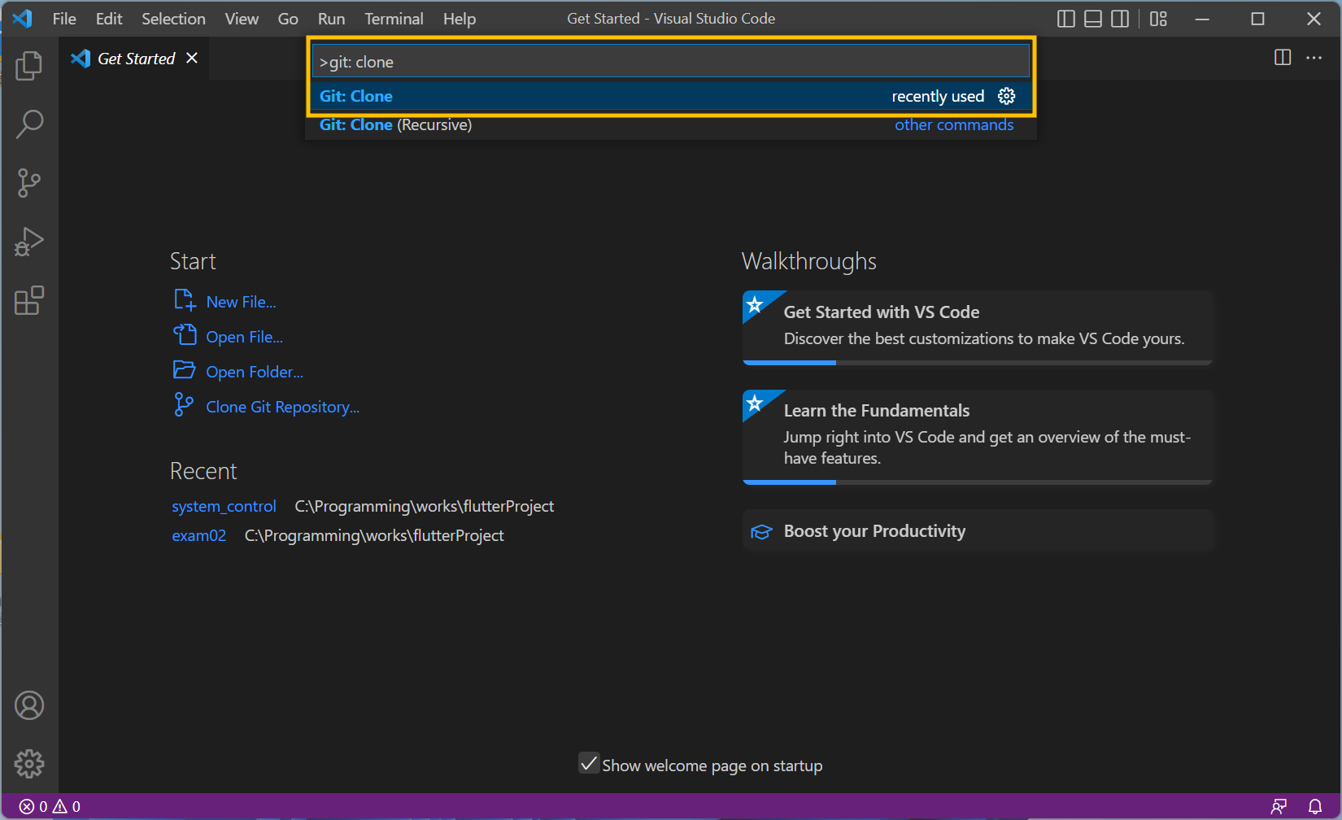Open Get Started with VS Code walkthrough

[978, 328]
